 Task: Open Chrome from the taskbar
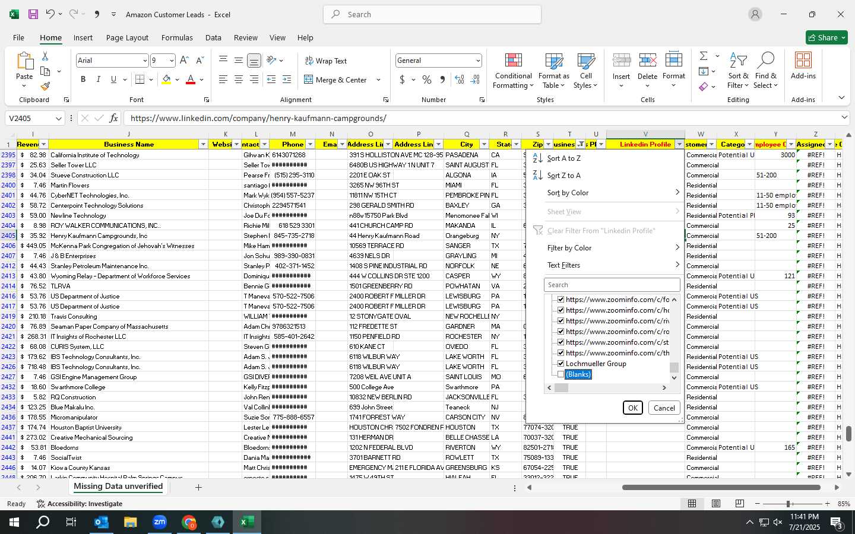(x=189, y=522)
